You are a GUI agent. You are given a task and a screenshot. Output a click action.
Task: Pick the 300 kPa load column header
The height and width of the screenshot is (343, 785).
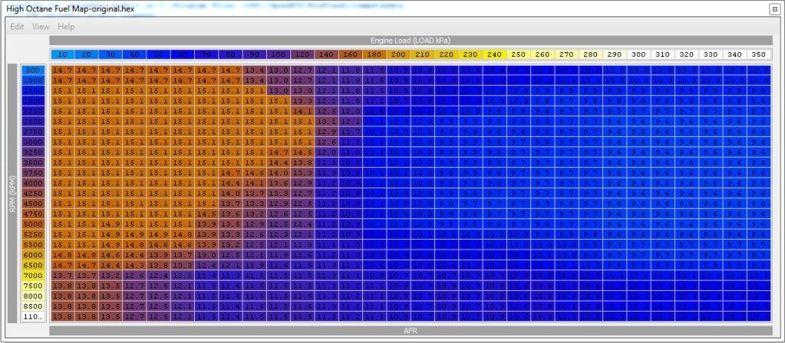pyautogui.click(x=637, y=54)
